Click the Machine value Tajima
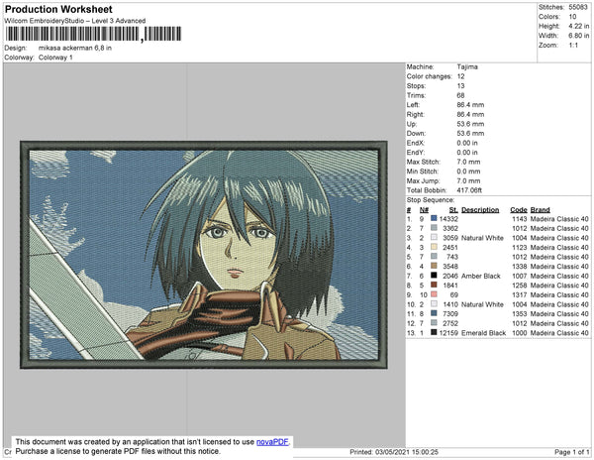 (467, 66)
